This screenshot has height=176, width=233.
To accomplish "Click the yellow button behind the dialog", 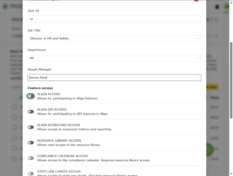I will [x=212, y=87].
